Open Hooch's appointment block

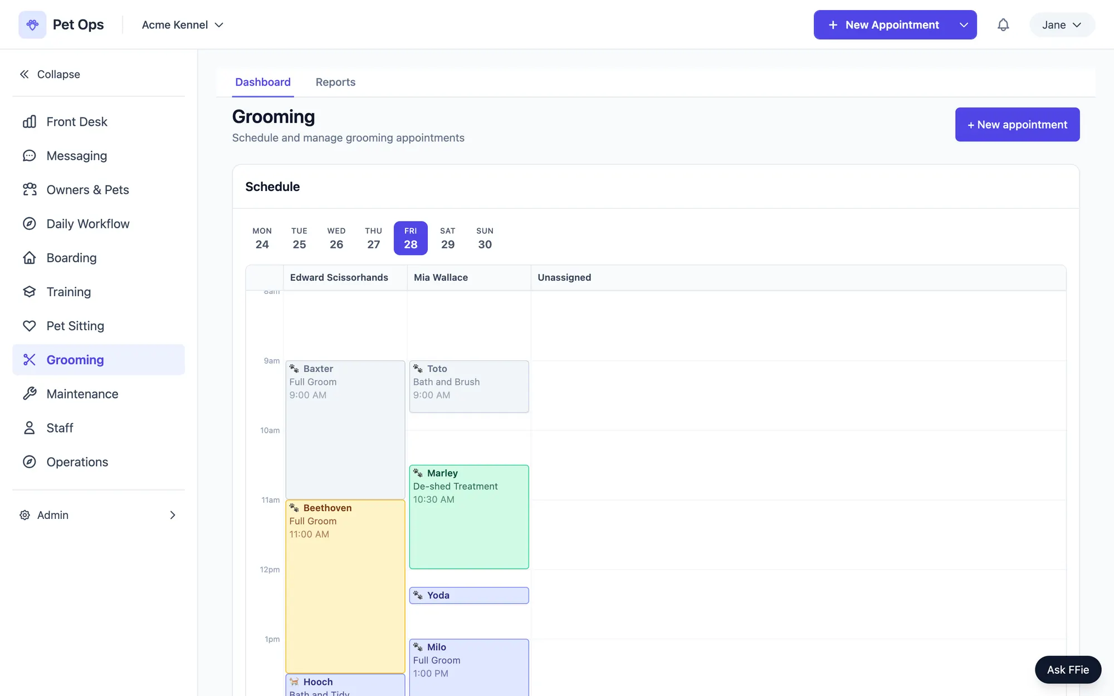(x=345, y=685)
